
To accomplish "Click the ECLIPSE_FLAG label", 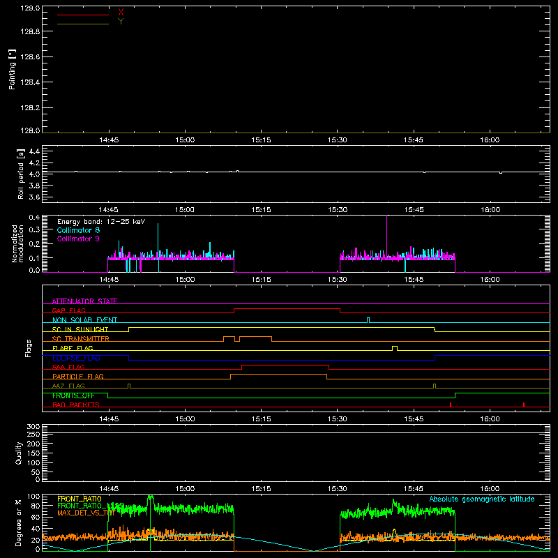I will pyautogui.click(x=76, y=358).
